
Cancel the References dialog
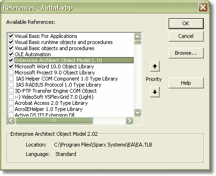pos(186,36)
